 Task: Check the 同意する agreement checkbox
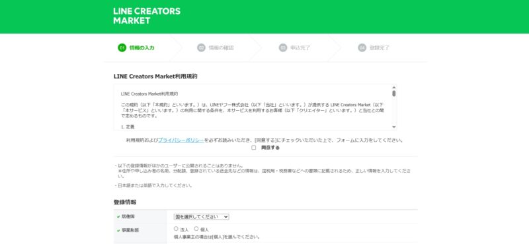point(254,148)
